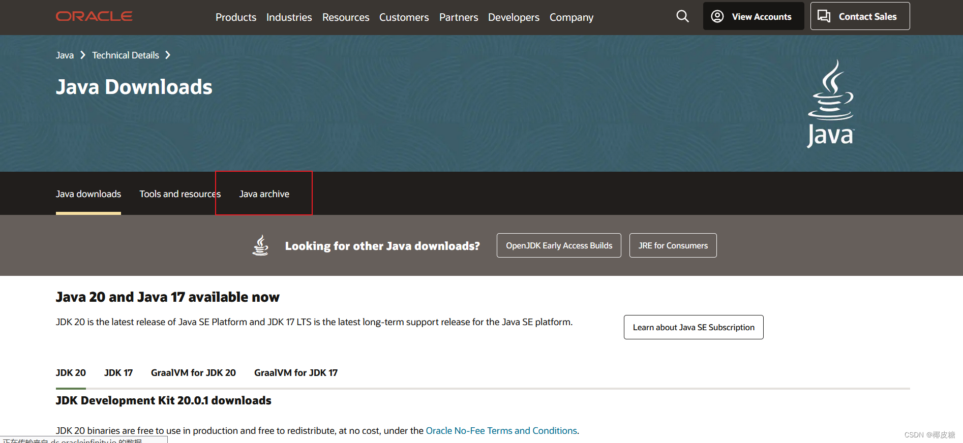Open the Industries menu

coord(289,17)
